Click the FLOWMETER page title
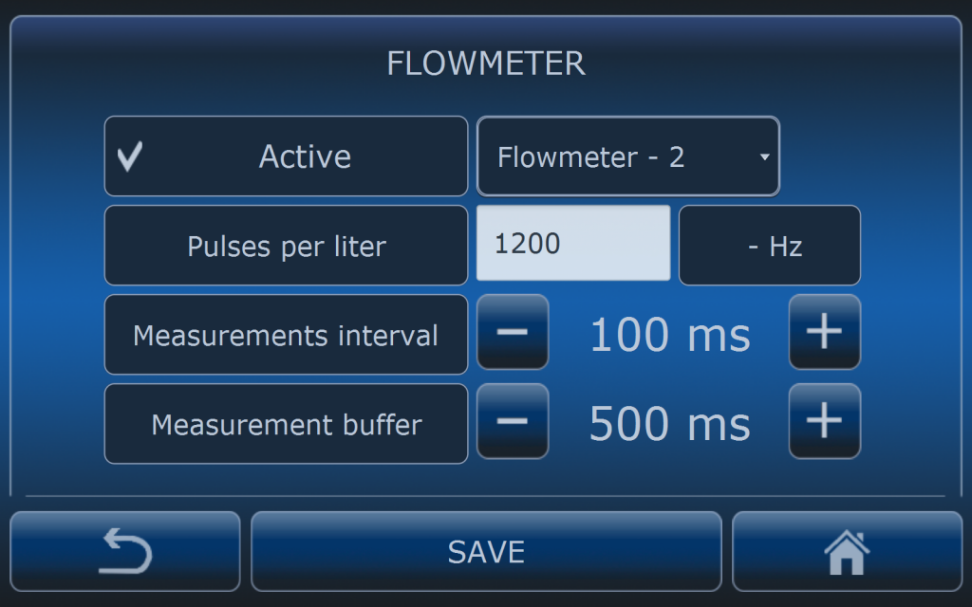Image resolution: width=972 pixels, height=607 pixels. click(486, 64)
